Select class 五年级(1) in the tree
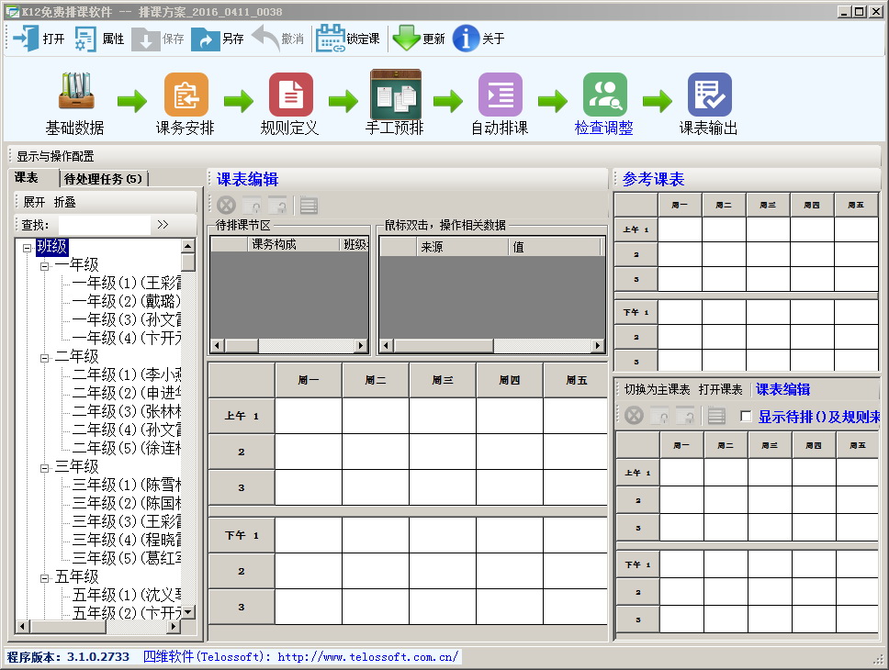The height and width of the screenshot is (670, 889). (127, 595)
